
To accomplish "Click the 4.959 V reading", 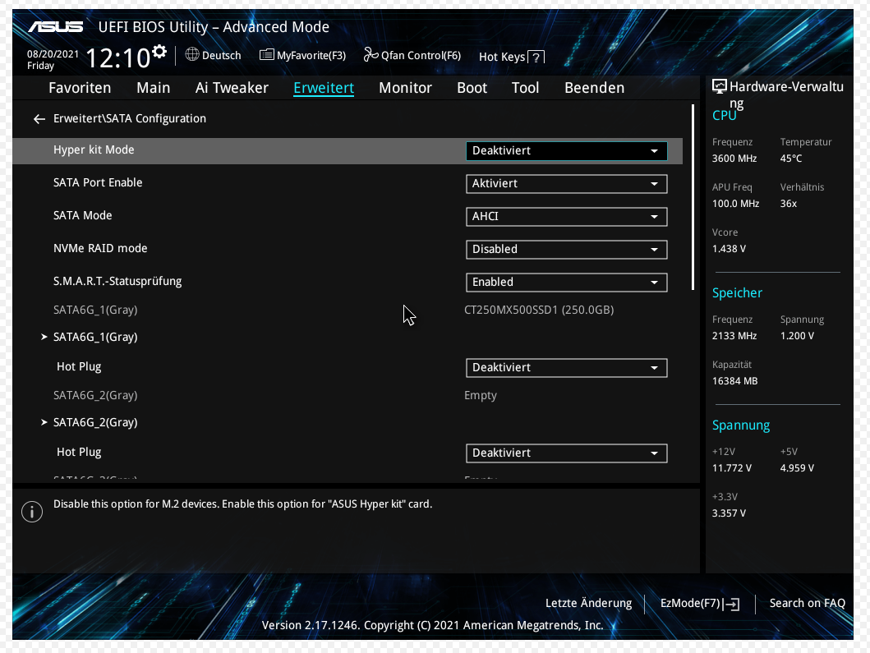I will (x=797, y=468).
